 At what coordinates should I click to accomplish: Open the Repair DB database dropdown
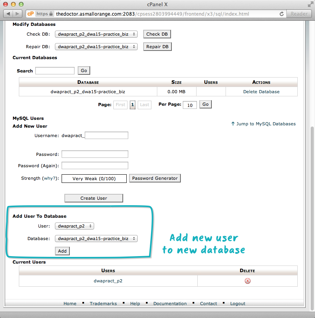coord(96,47)
